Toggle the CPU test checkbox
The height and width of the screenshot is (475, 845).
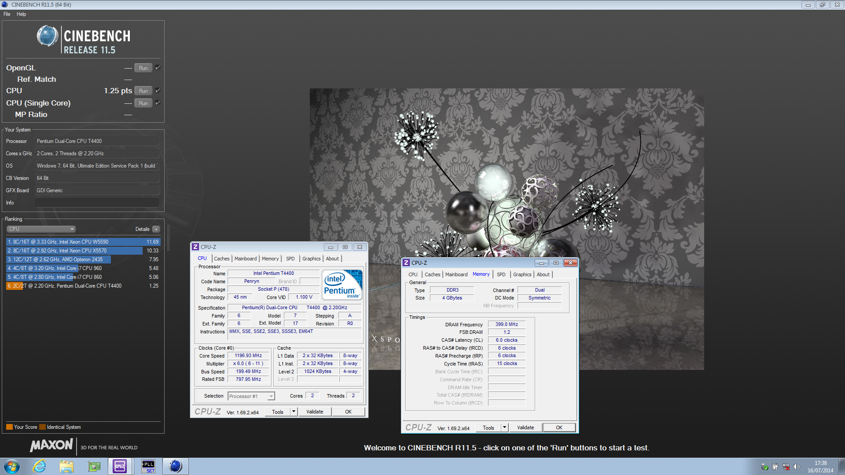158,90
